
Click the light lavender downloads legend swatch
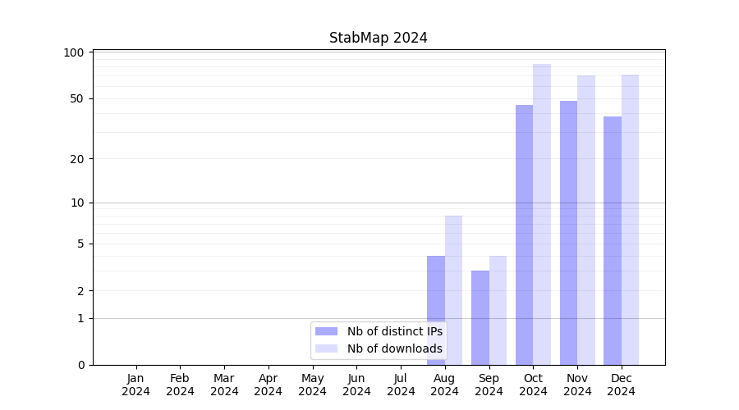click(326, 348)
